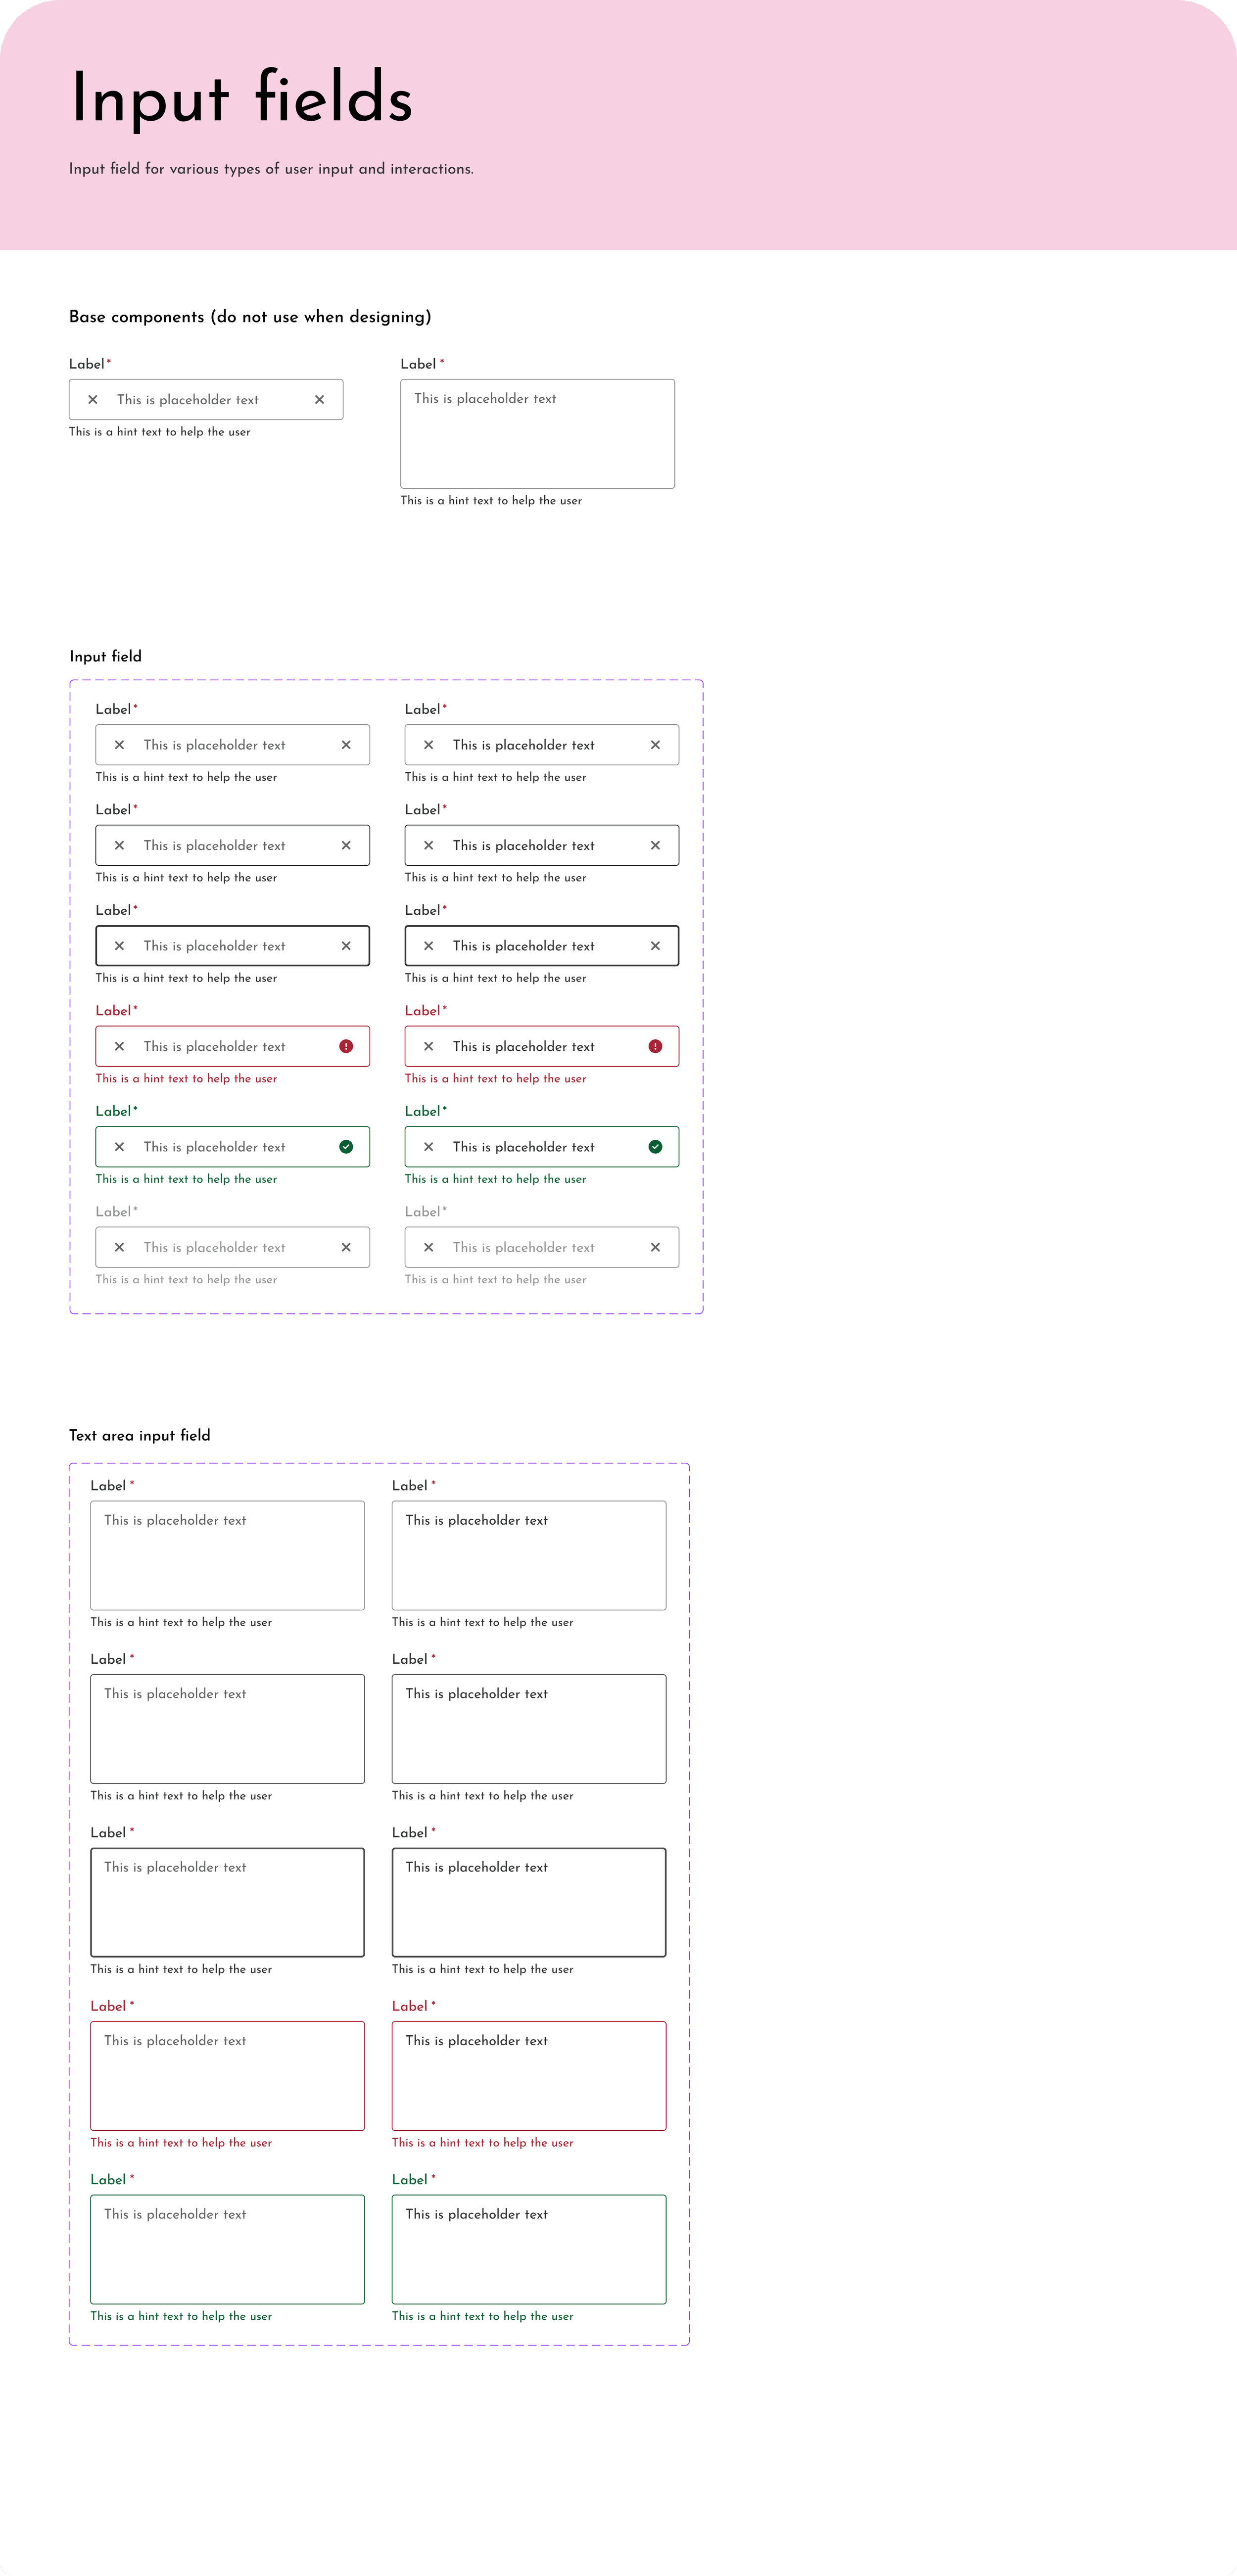
Task: Click trailing X in top-left input of Input field section
Action: [x=346, y=745]
